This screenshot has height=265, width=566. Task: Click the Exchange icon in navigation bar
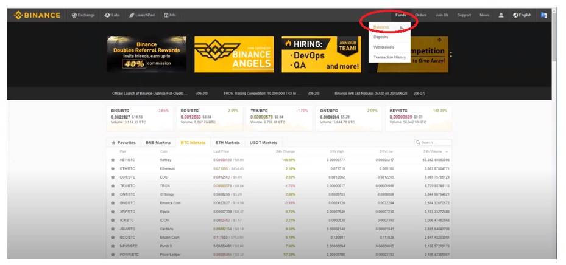(74, 15)
